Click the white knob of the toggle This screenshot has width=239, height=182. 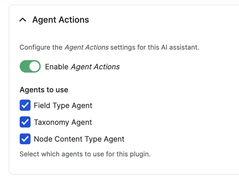[x=34, y=66]
